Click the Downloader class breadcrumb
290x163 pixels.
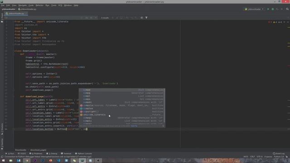[21, 150]
